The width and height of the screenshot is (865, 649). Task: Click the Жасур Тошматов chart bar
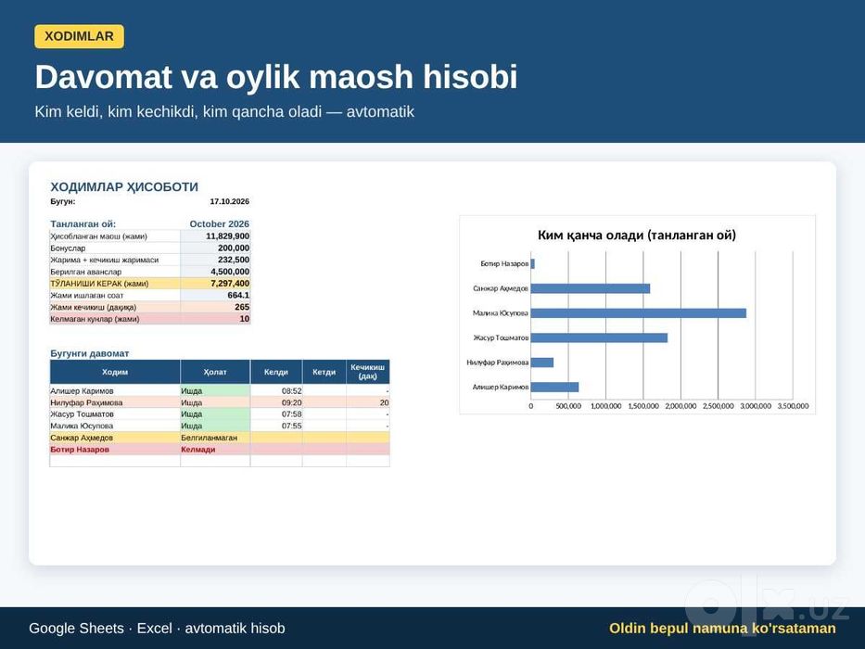599,337
